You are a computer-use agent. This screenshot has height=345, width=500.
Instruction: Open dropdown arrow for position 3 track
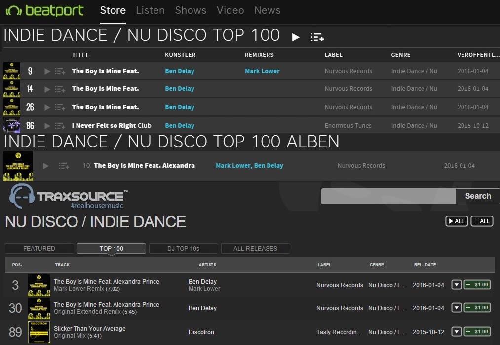pyautogui.click(x=456, y=285)
